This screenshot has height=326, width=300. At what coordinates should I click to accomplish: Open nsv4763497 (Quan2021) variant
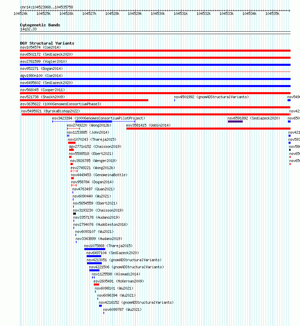pyautogui.click(x=93, y=189)
